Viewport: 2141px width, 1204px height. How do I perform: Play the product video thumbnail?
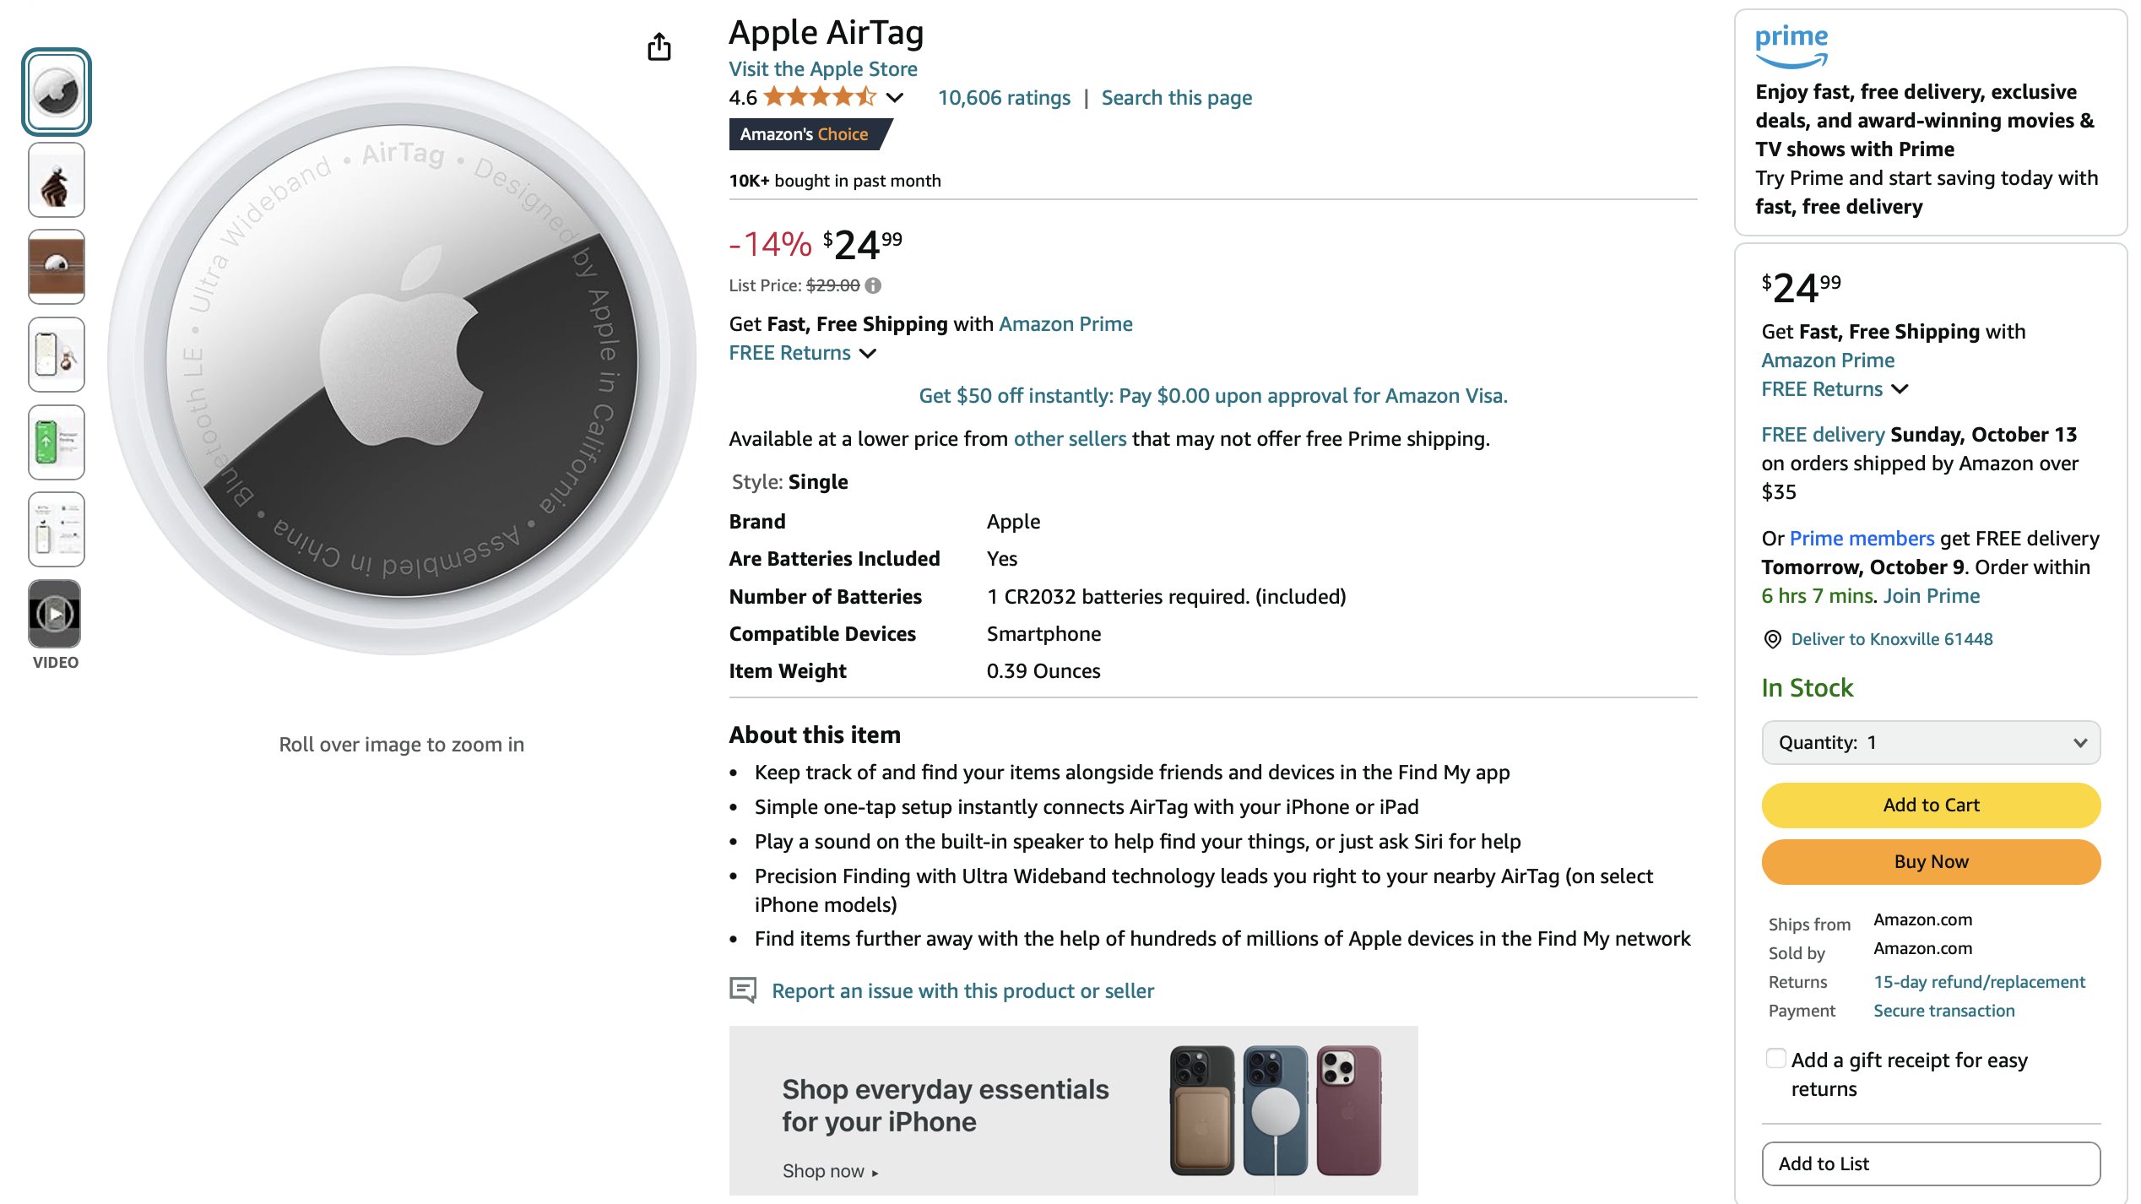click(56, 614)
